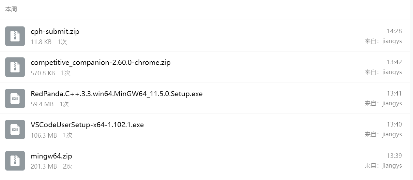The image size is (413, 180).
Task: Click the RedPanda C++ EXE file icon
Action: click(15, 98)
